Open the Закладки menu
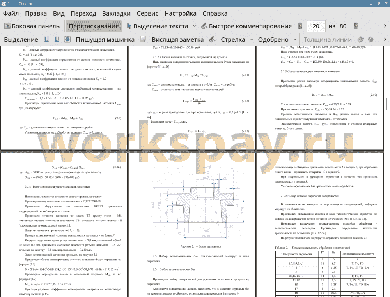The image size is (390, 297). click(116, 13)
